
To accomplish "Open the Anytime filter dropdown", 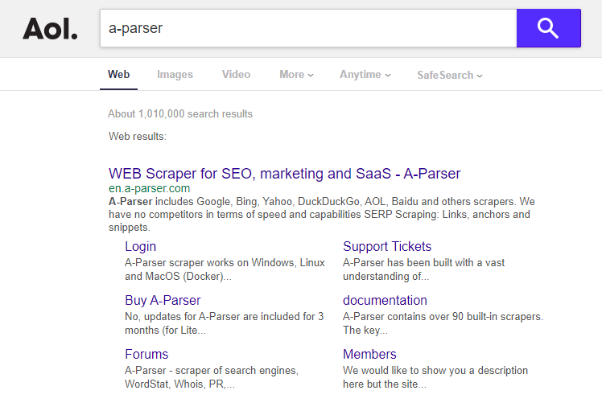I will (x=365, y=74).
